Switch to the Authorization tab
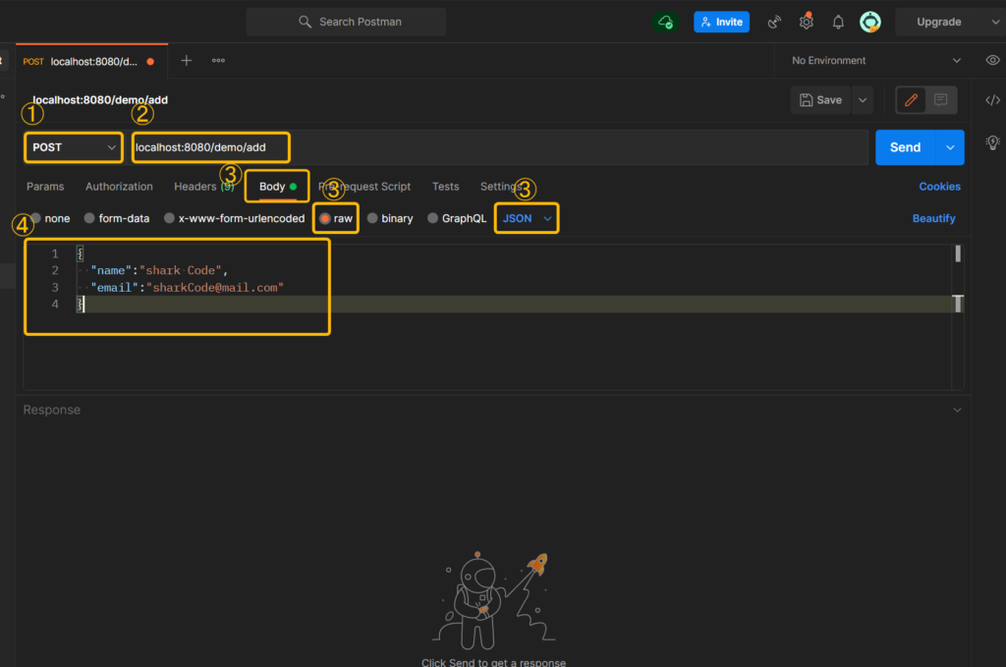Image resolution: width=1006 pixels, height=667 pixels. 119,187
